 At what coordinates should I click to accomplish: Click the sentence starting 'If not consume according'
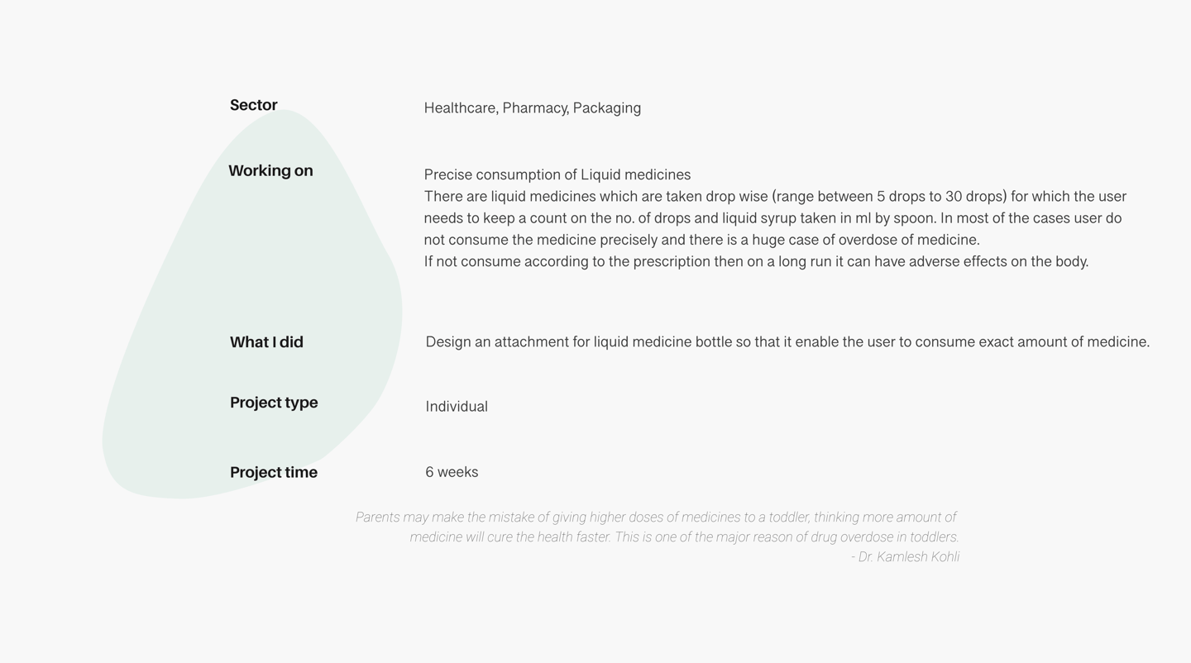[x=755, y=262]
